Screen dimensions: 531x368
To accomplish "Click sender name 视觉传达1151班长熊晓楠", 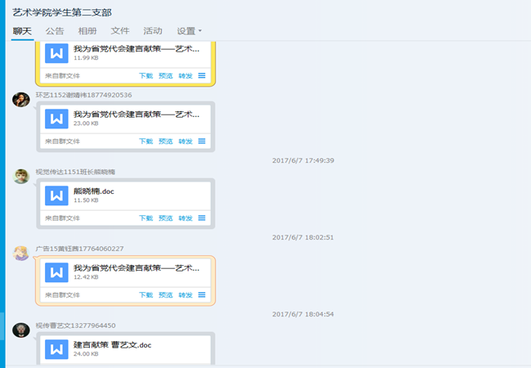I will (x=75, y=172).
